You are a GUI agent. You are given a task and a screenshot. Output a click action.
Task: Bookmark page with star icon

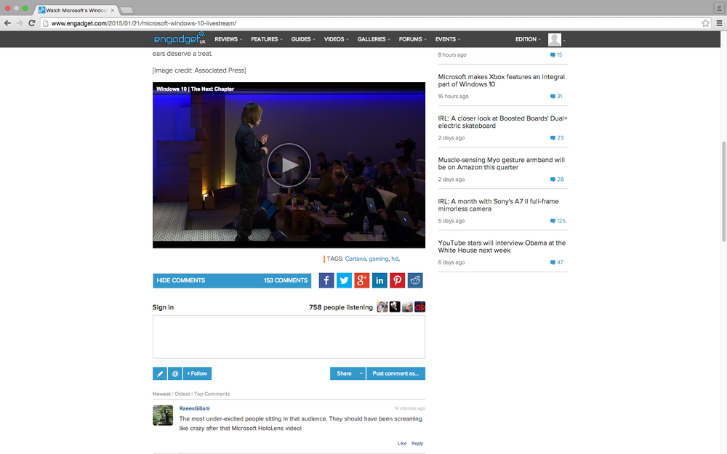coord(705,23)
